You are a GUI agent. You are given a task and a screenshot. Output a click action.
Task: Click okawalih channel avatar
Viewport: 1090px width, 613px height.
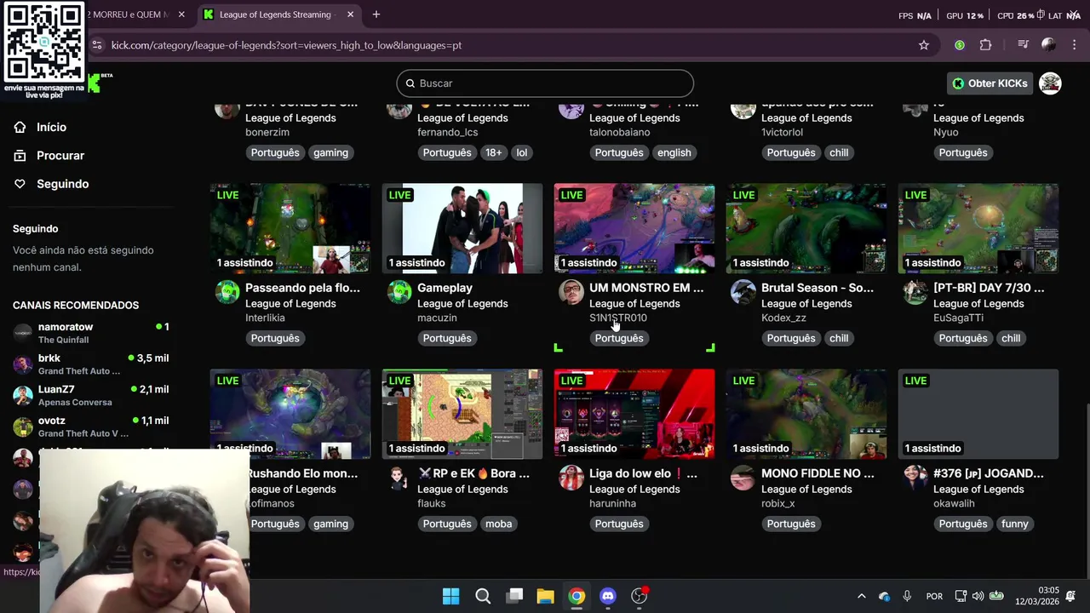[x=915, y=478]
